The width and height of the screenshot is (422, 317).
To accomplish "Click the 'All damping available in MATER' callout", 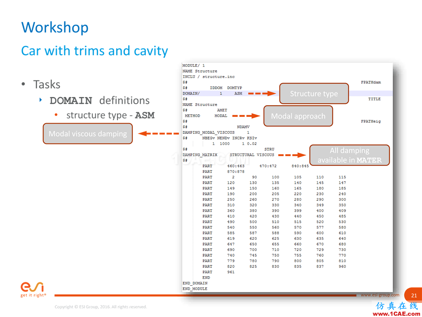I will (x=349, y=155).
